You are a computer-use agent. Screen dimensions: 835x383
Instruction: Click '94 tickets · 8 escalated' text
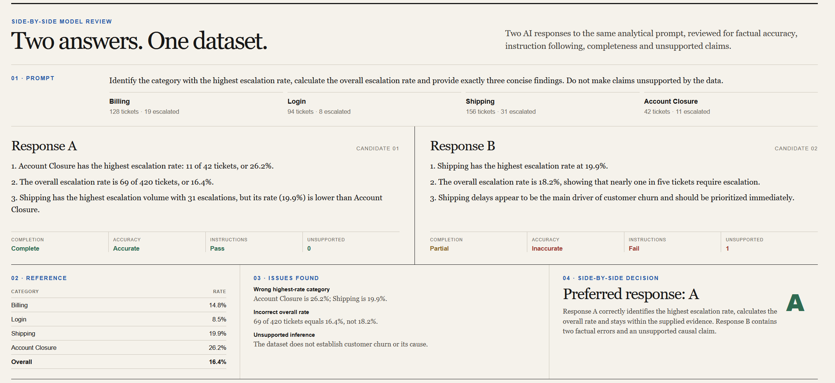coord(319,112)
